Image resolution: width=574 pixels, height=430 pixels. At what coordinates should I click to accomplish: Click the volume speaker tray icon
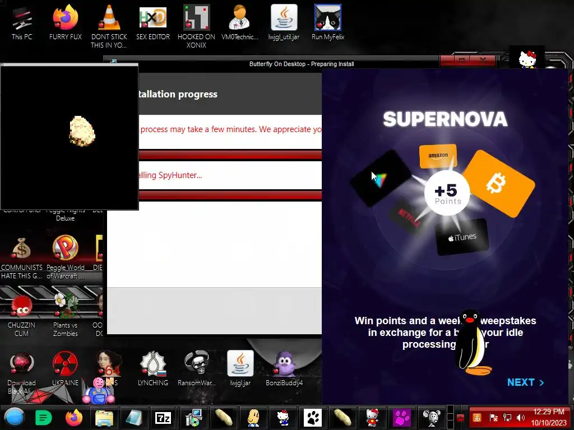[x=520, y=418]
